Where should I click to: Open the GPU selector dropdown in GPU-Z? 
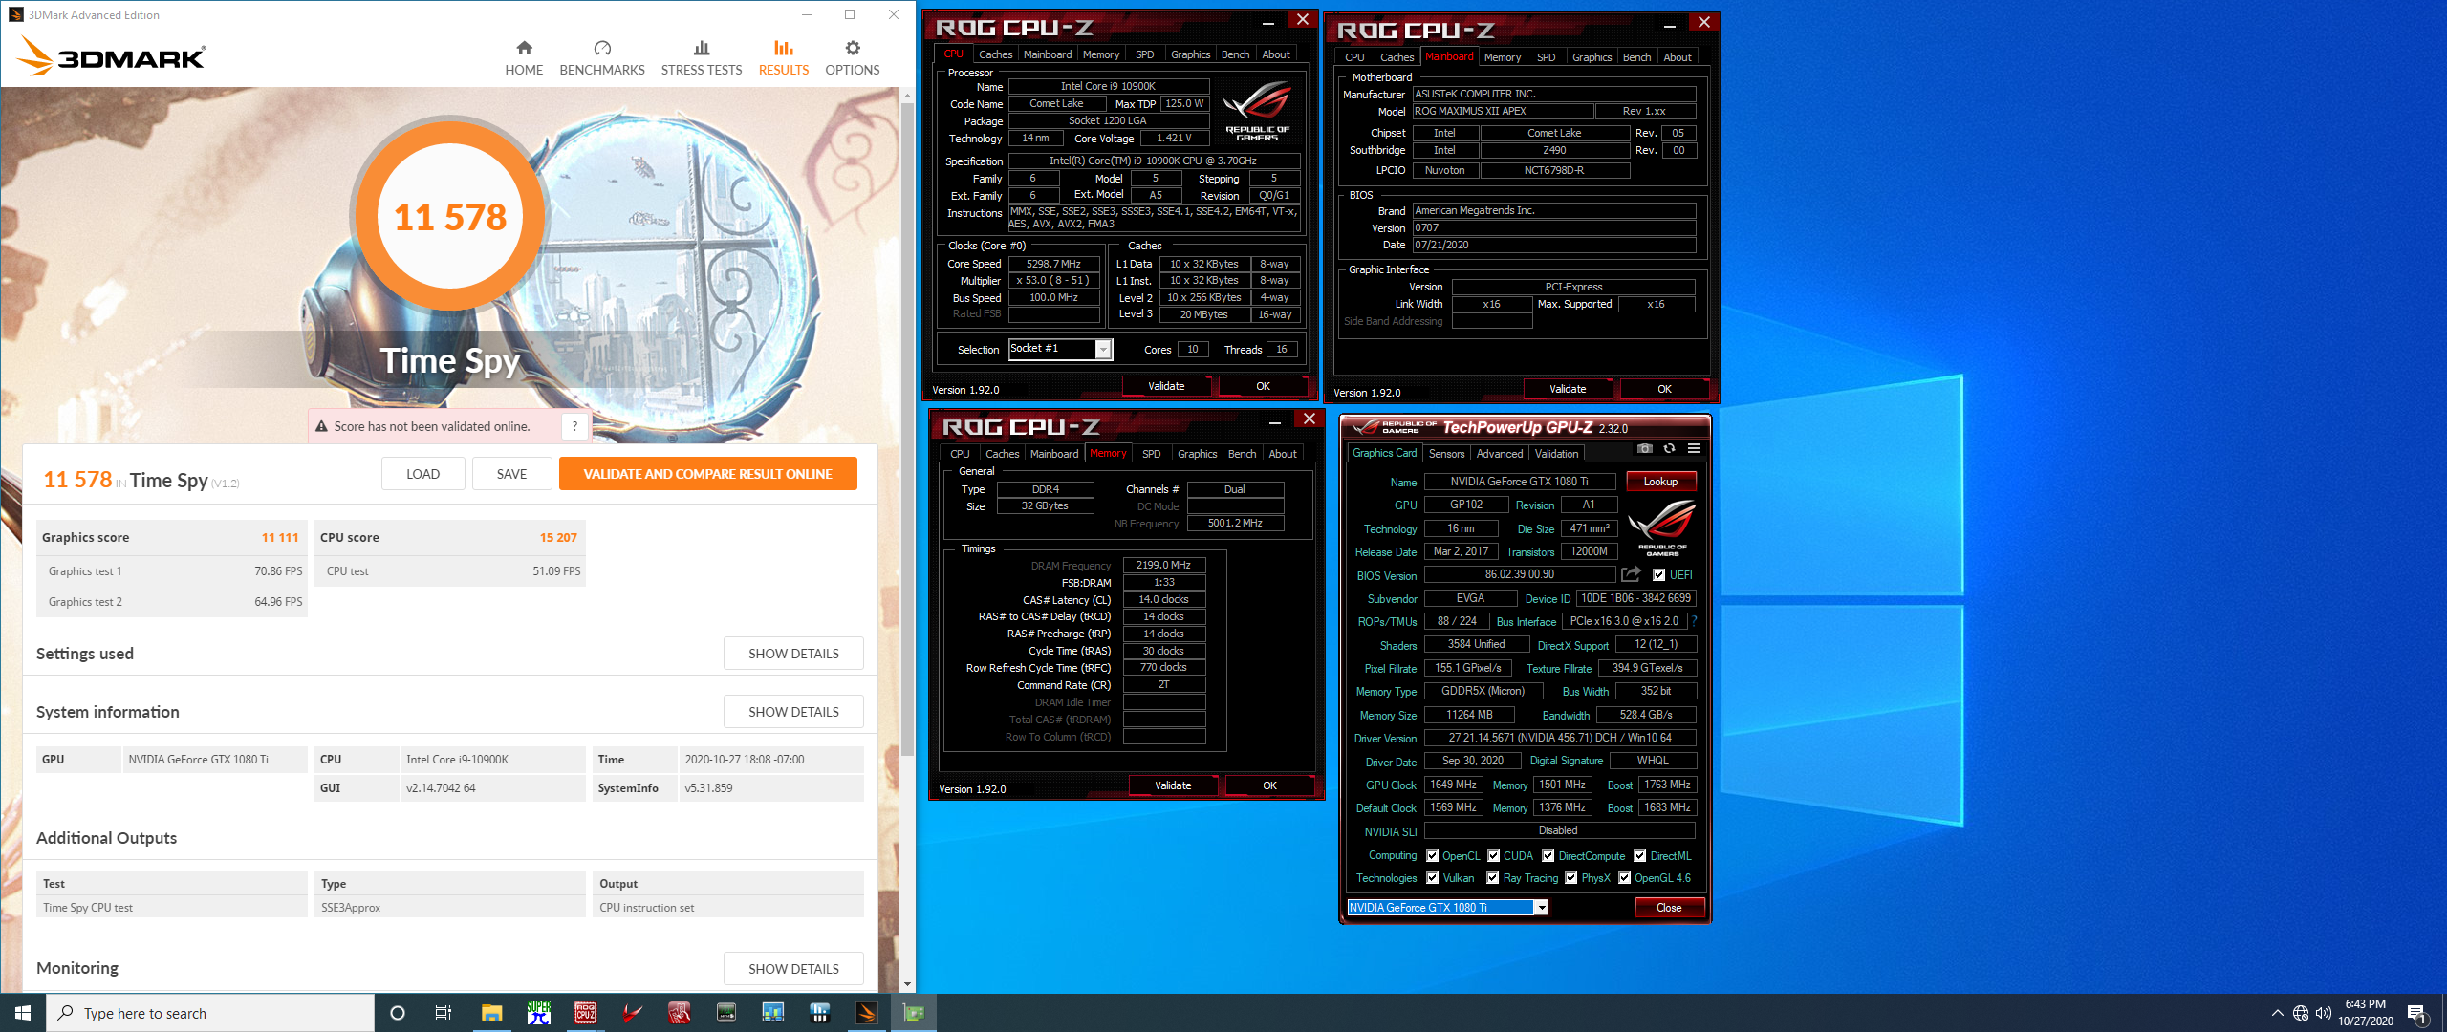[x=1541, y=908]
